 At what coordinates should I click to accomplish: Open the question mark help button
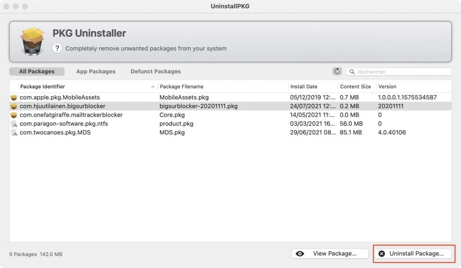pyautogui.click(x=57, y=48)
